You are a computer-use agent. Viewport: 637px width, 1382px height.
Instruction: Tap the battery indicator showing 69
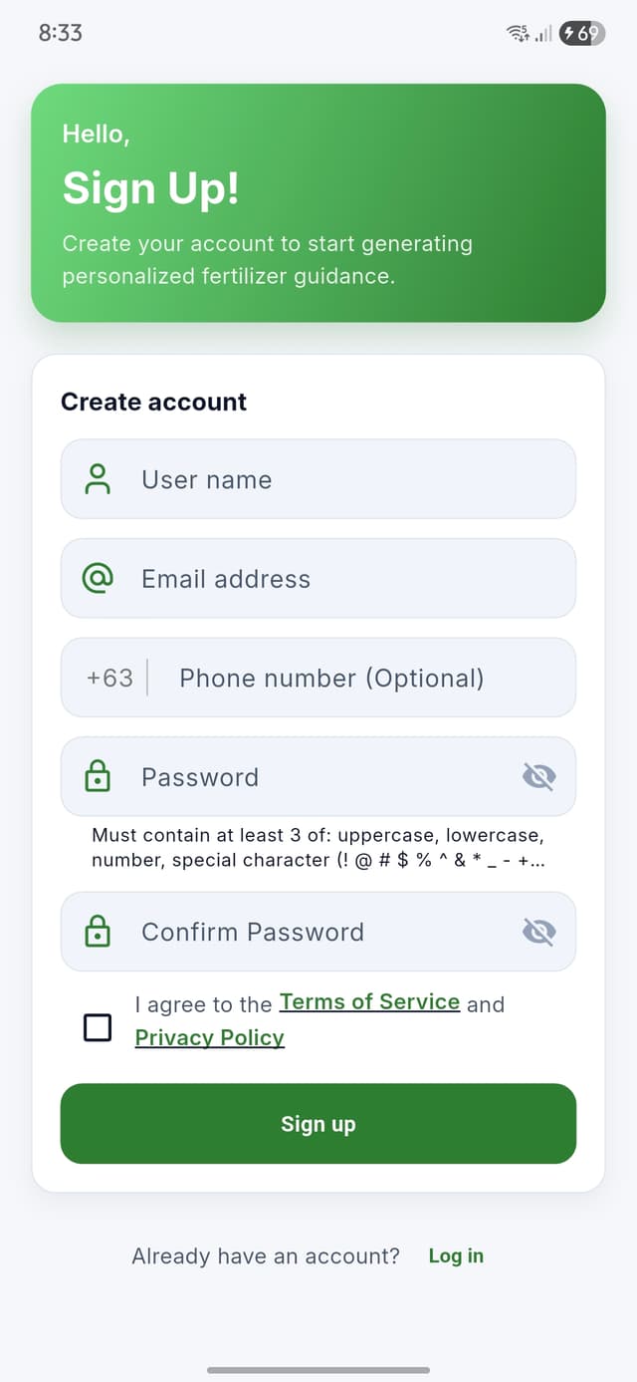click(x=583, y=33)
